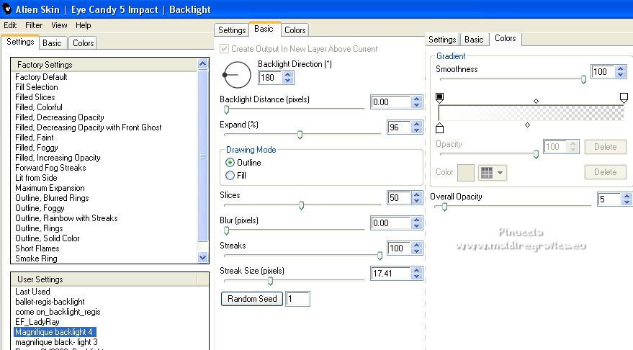Select the white color stop below the gradient

(x=439, y=128)
